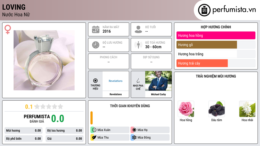Click the Hương trái cây accord bar

pos(216,63)
